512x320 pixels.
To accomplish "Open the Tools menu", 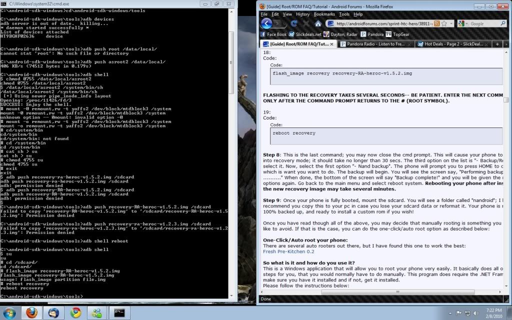I will pyautogui.click(x=343, y=14).
